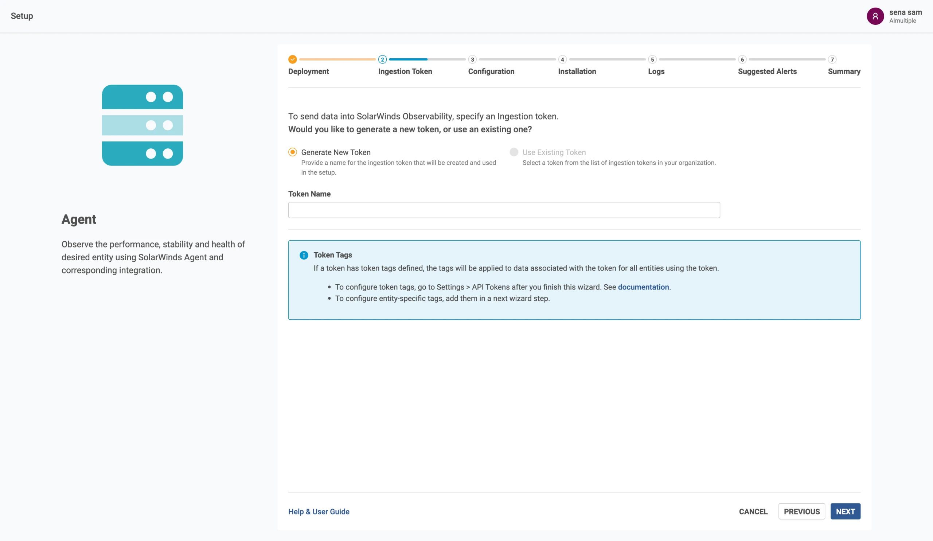The image size is (933, 541).
Task: Click the Ingestion Token progress bar
Action: [x=427, y=59]
